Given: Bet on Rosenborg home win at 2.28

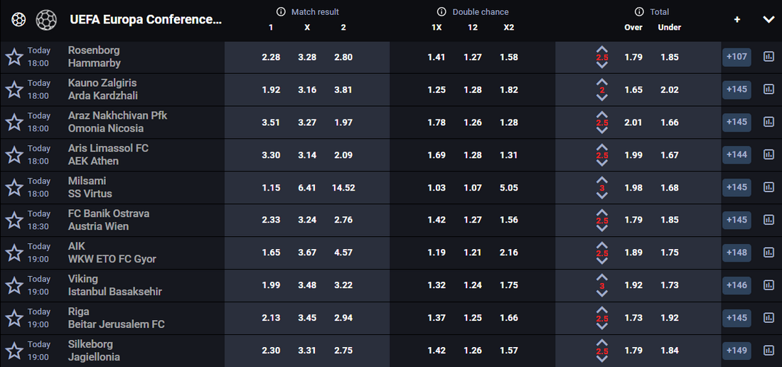Looking at the screenshot, I should click(x=271, y=57).
